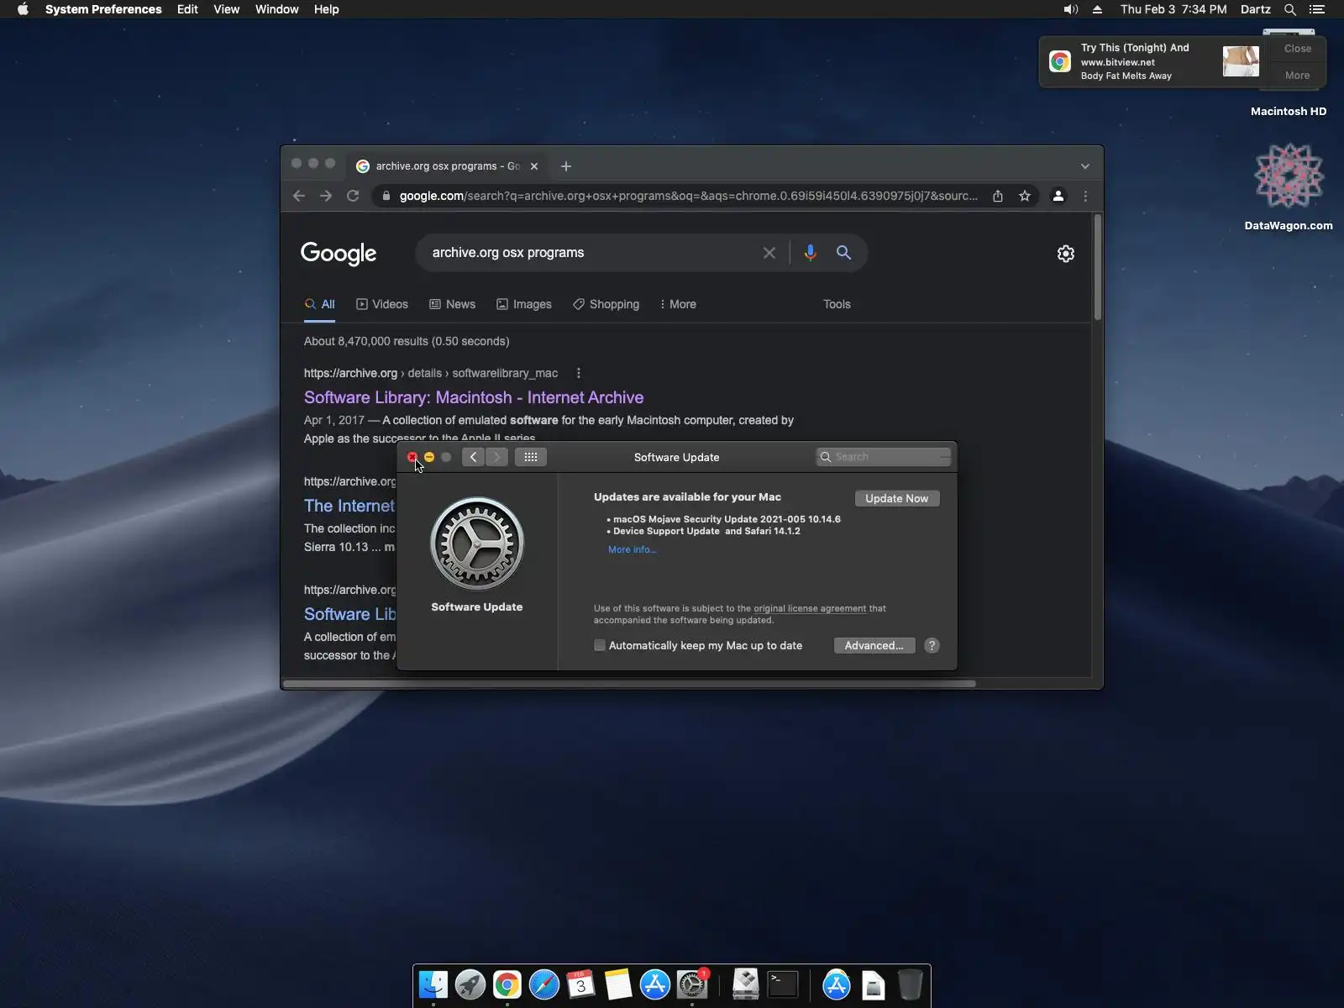Viewport: 1344px width, 1008px height.
Task: Click the volume icon in menu bar
Action: click(1070, 9)
